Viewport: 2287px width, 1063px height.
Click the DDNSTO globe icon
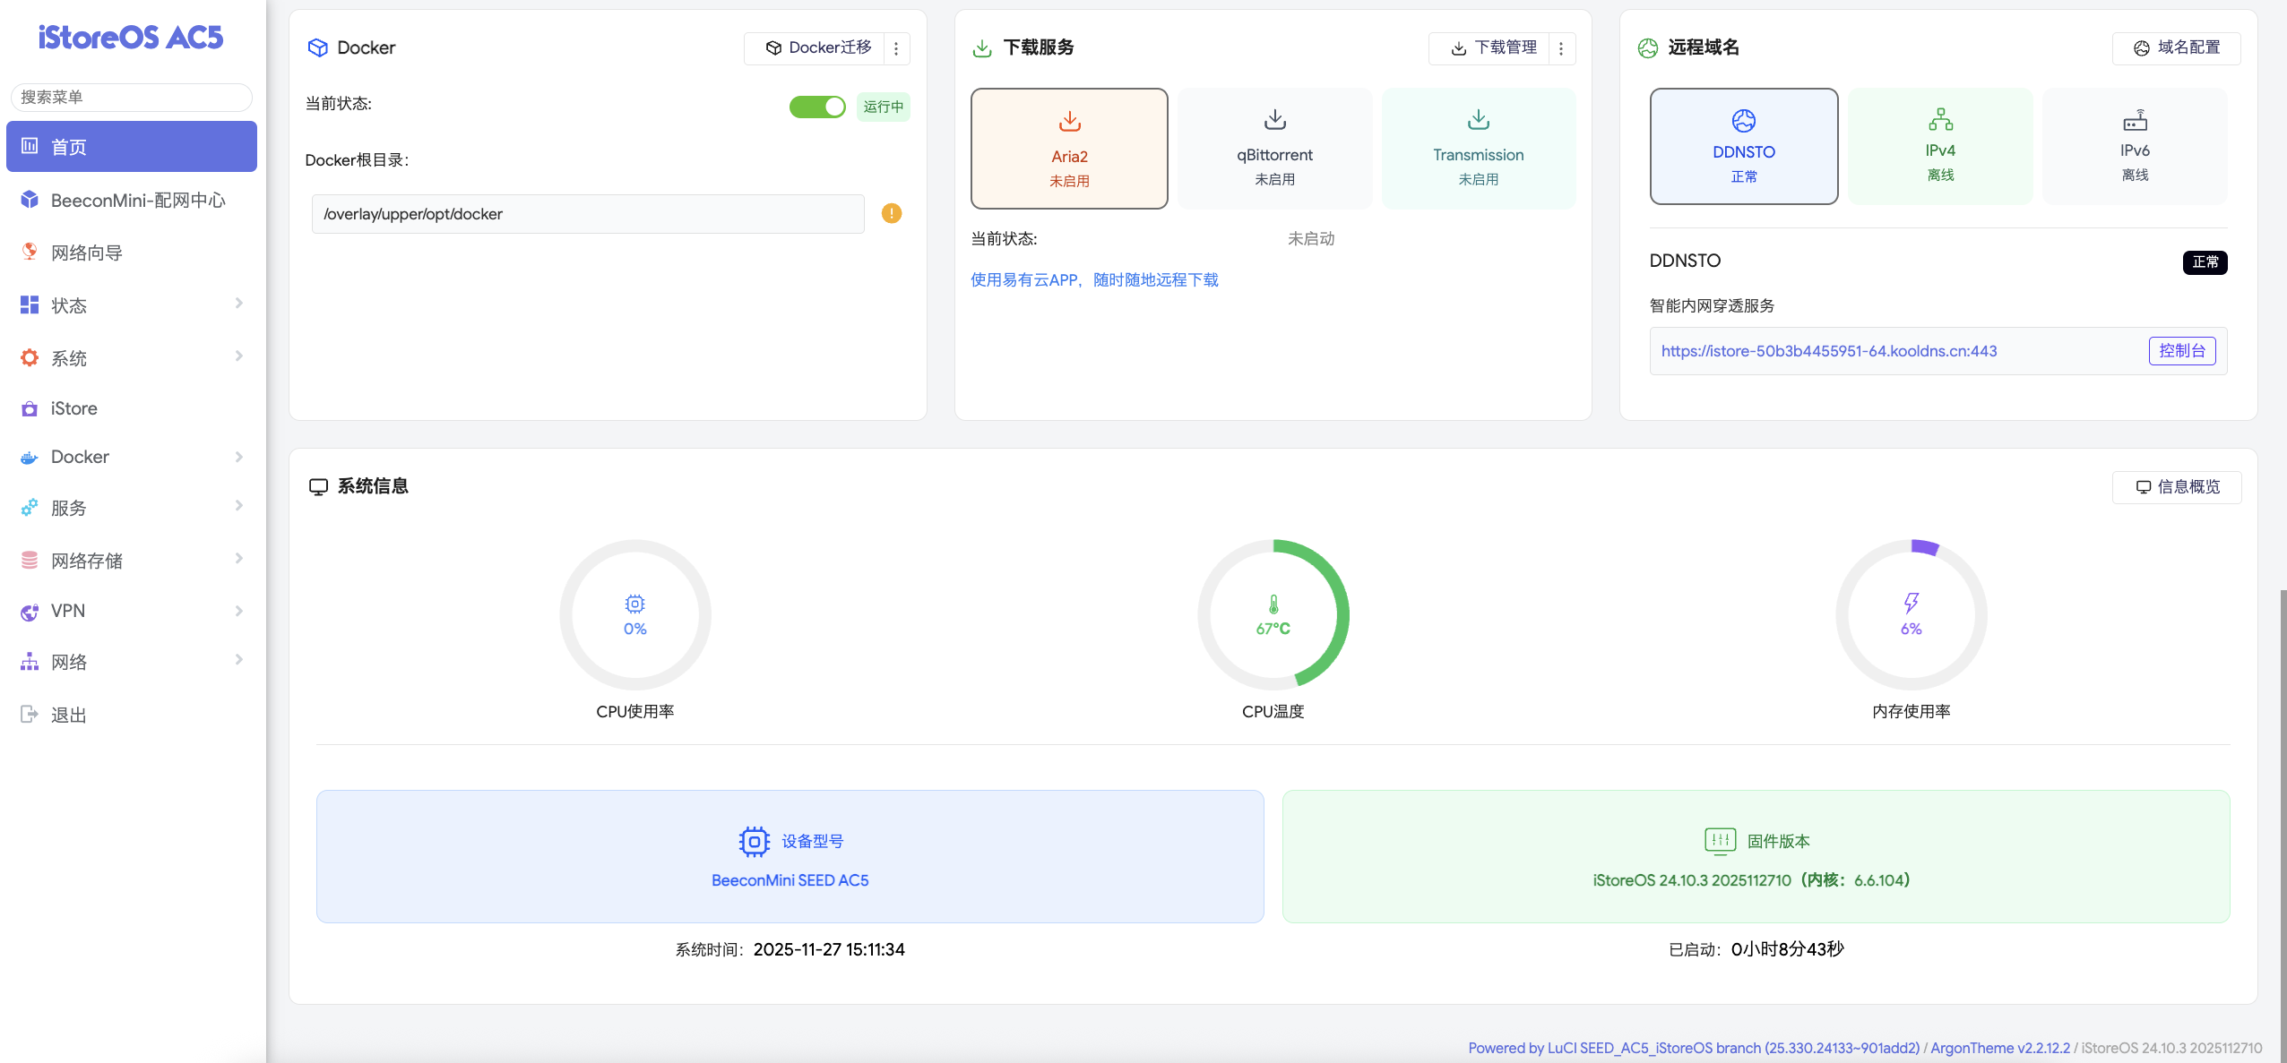pos(1743,120)
